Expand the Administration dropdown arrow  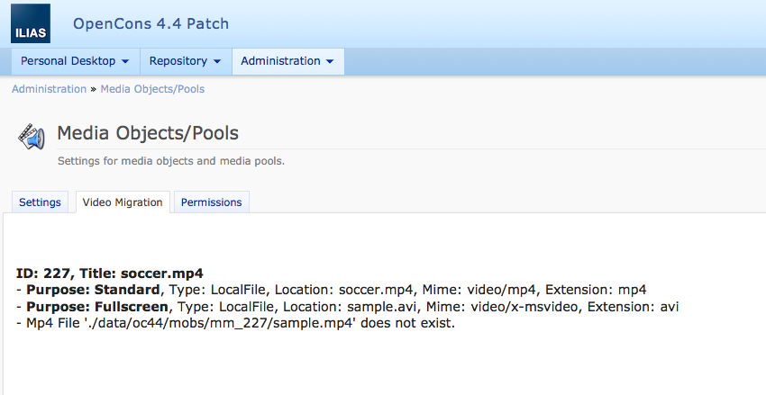(x=330, y=62)
